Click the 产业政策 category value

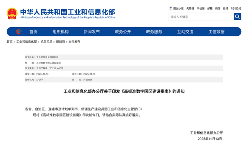tap(88, 80)
